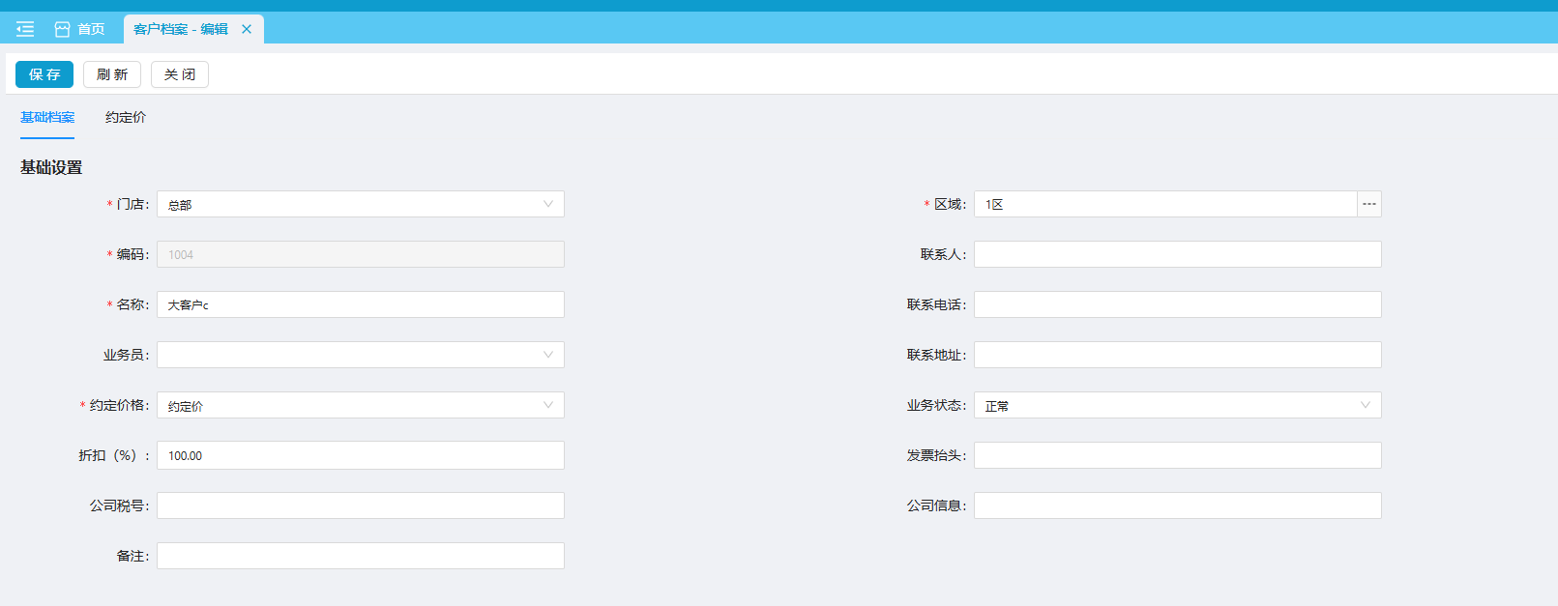Collapse the sidebar menu icon
The width and height of the screenshot is (1558, 606).
point(25,29)
